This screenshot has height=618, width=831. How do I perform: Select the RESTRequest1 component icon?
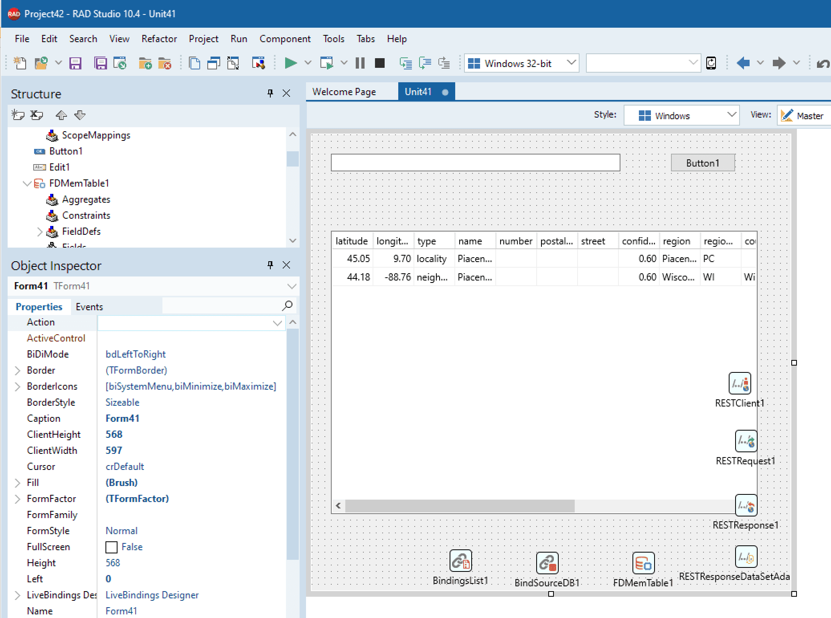click(x=746, y=441)
